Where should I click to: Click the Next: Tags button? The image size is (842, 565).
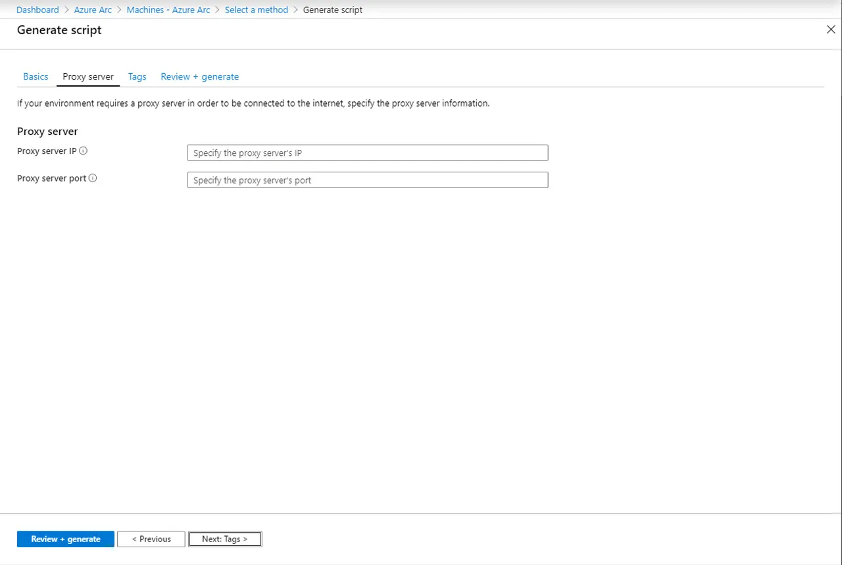pyautogui.click(x=225, y=539)
